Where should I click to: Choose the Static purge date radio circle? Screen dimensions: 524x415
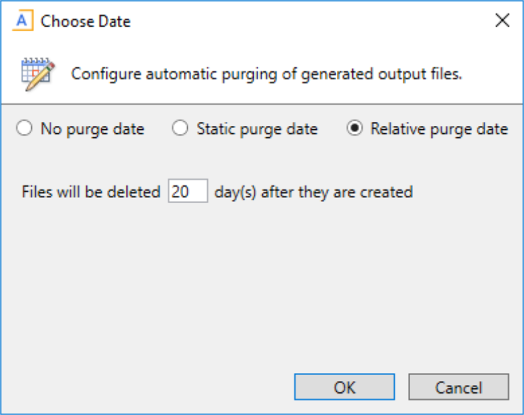[180, 129]
